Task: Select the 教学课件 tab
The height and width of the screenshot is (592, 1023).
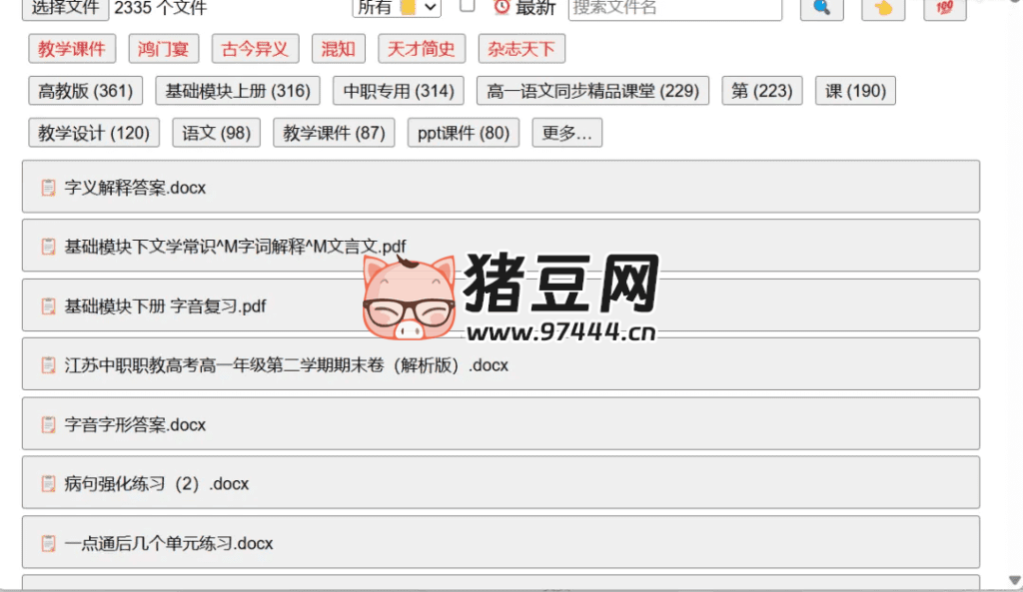Action: (71, 48)
